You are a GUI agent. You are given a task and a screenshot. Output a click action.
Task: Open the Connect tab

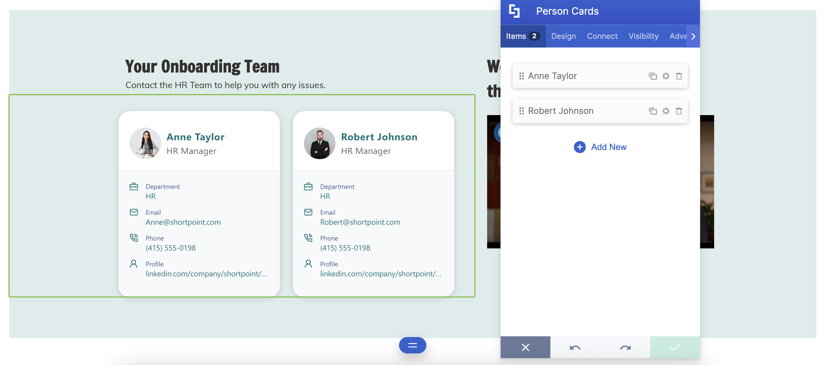(602, 36)
